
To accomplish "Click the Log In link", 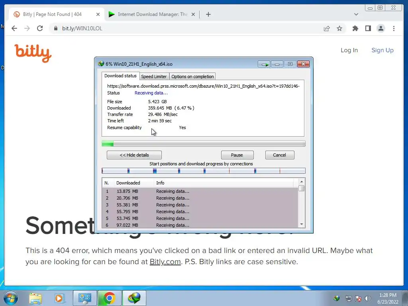I will (349, 50).
